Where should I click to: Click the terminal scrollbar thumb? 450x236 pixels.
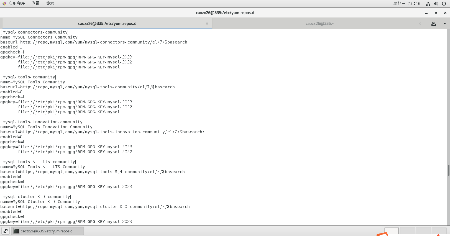(x=448, y=170)
